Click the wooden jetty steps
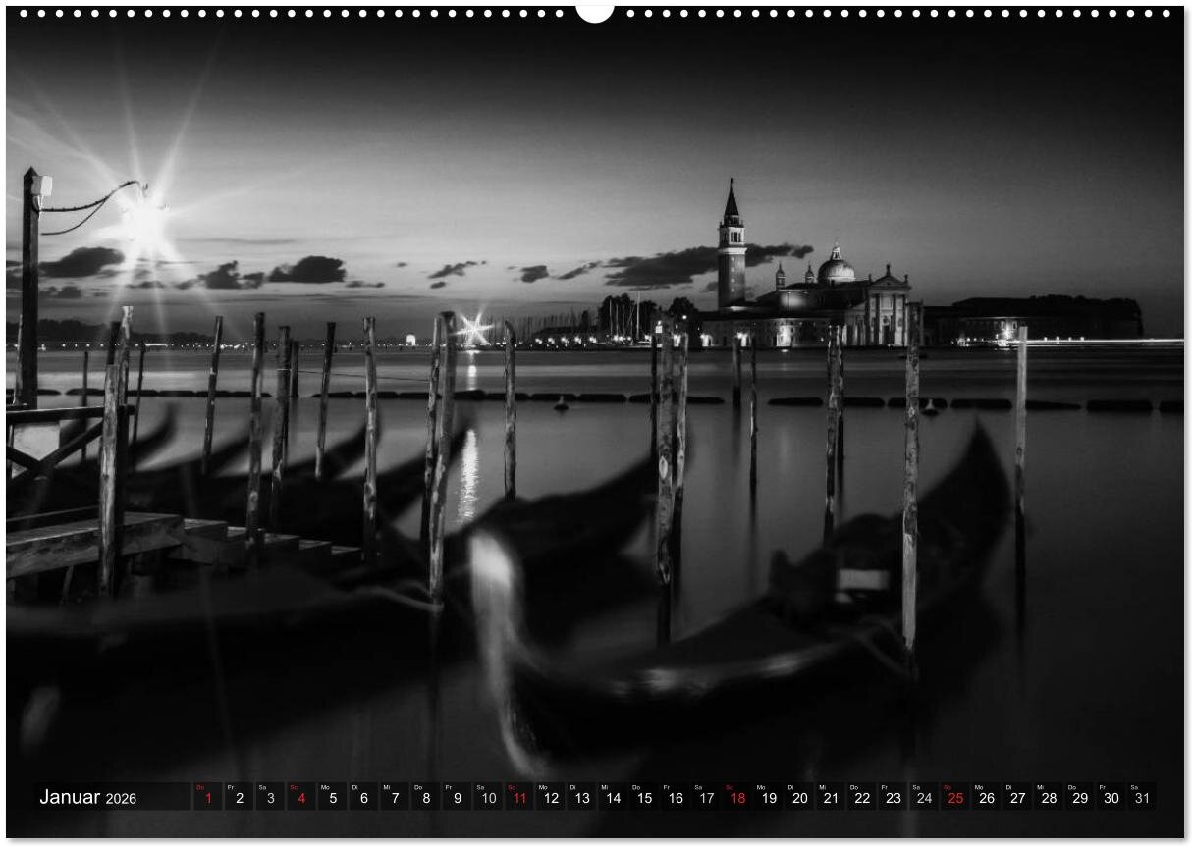 pos(245,545)
